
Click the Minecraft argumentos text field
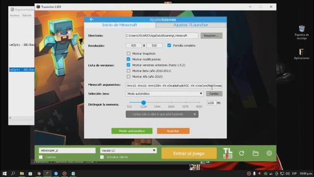[x=174, y=86]
